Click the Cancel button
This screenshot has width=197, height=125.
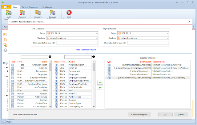click(x=181, y=115)
